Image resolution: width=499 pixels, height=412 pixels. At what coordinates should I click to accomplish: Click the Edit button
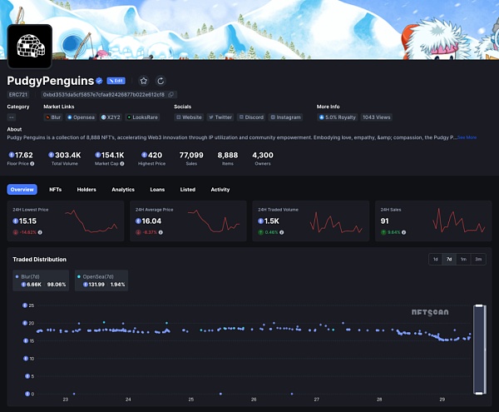pos(116,81)
